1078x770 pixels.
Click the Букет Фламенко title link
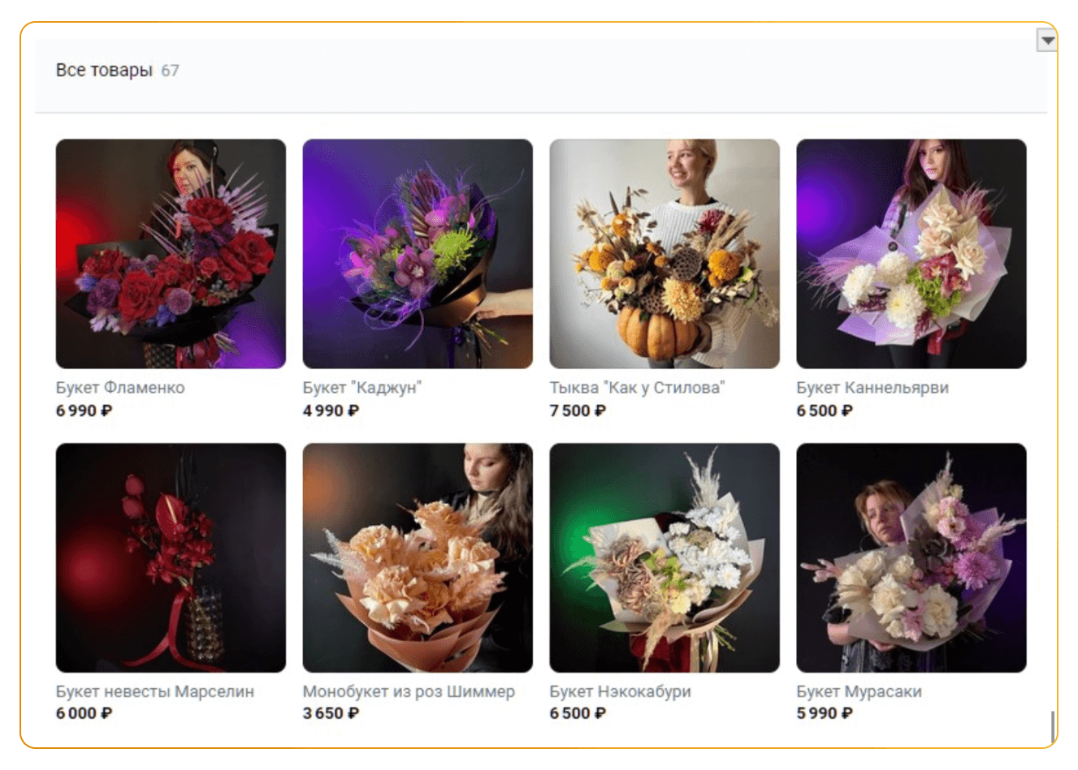[x=120, y=388]
